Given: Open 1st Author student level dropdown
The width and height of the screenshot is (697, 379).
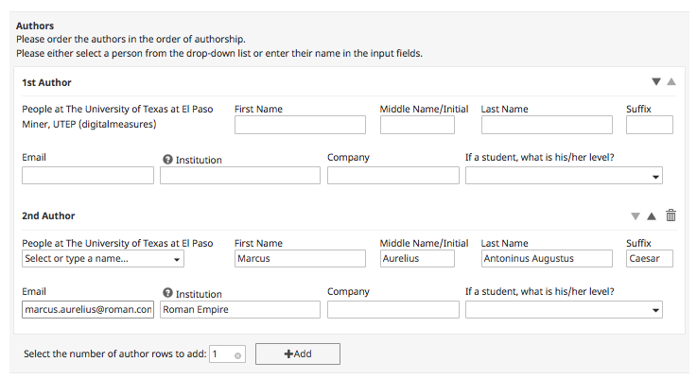Looking at the screenshot, I should click(564, 176).
